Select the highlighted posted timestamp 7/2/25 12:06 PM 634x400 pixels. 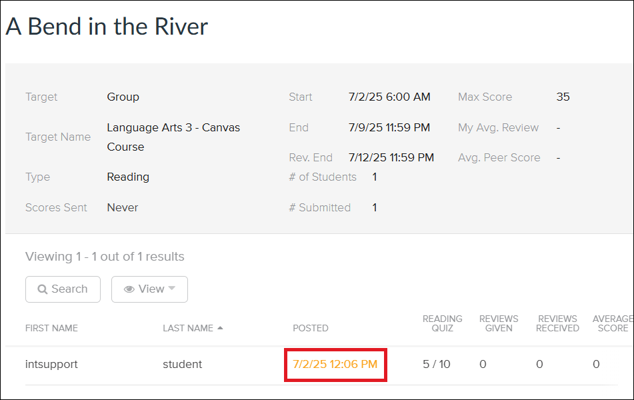pyautogui.click(x=335, y=364)
